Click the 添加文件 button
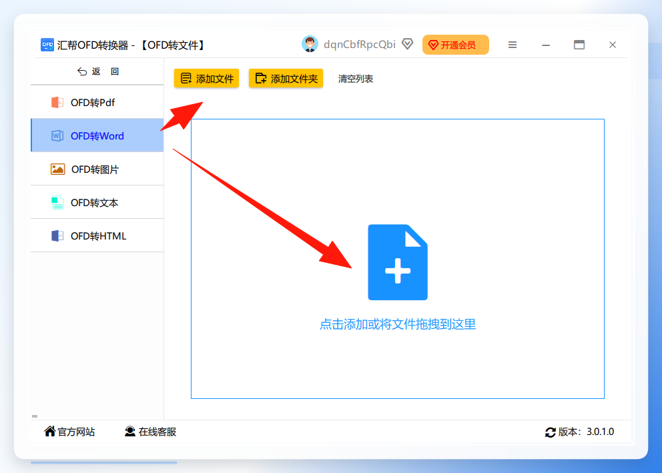662x473 pixels. tap(206, 79)
